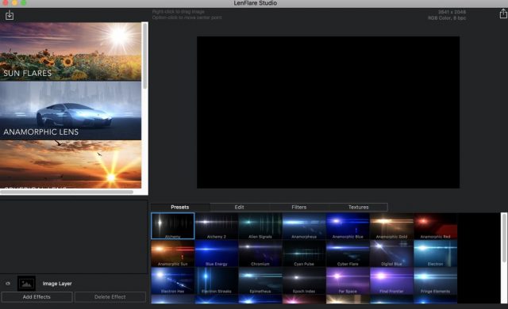
Task: Open the Anamorphic Lens category
Action: tap(71, 111)
